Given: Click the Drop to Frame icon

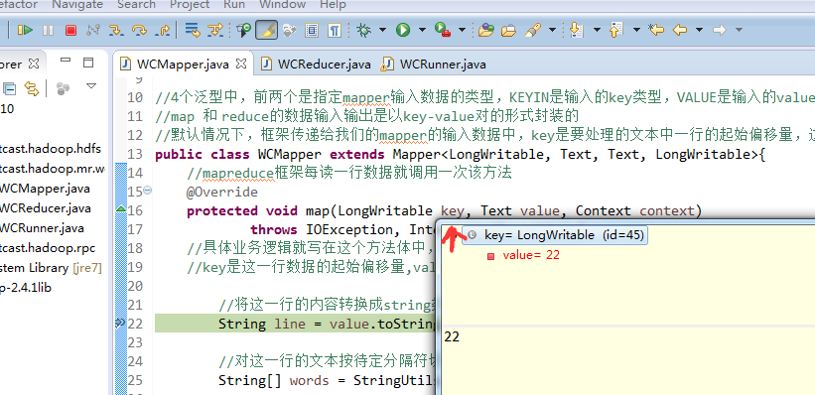Looking at the screenshot, I should 193,30.
